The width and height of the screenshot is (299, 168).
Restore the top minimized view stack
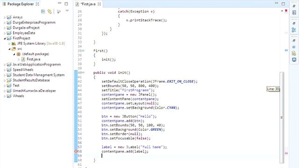[294, 6]
